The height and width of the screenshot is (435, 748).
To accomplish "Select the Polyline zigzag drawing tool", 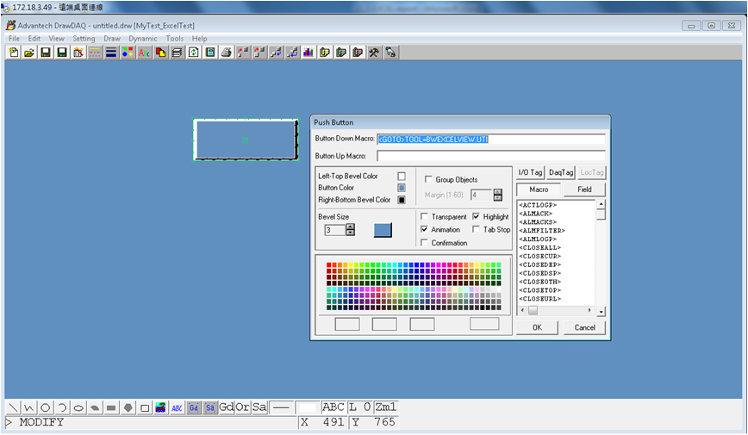I will (29, 407).
